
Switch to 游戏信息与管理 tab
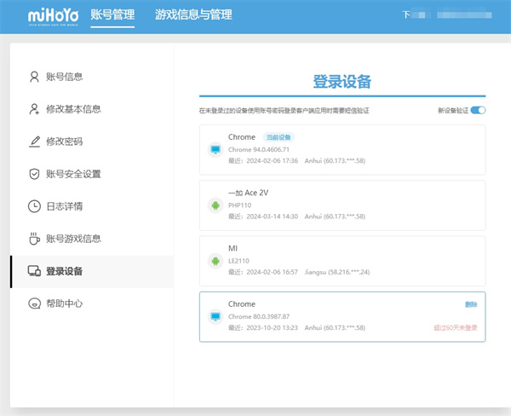[x=193, y=14]
